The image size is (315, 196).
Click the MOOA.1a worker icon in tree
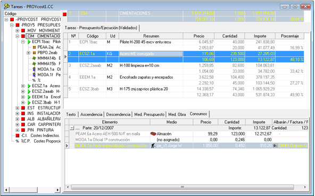[x=35, y=69]
